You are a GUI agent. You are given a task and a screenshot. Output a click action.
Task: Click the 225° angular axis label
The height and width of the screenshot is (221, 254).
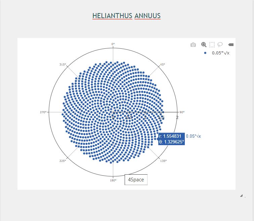point(63,161)
